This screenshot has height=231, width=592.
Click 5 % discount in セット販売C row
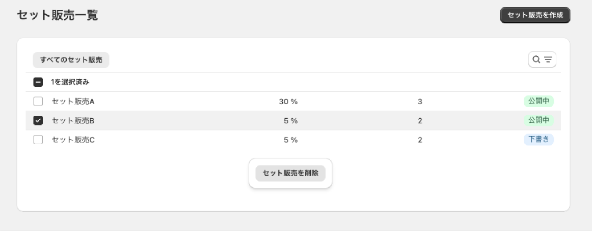pyautogui.click(x=291, y=140)
